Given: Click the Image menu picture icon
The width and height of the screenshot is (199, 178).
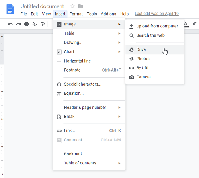Looking at the screenshot, I should (x=59, y=24).
